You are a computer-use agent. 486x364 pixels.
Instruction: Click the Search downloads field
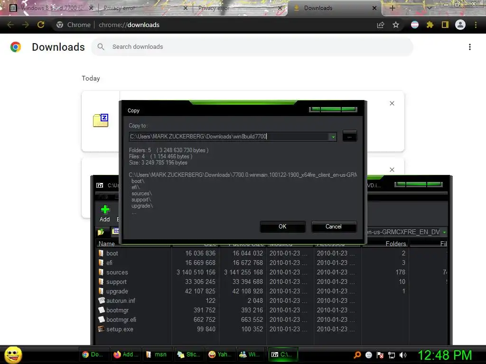(252, 47)
